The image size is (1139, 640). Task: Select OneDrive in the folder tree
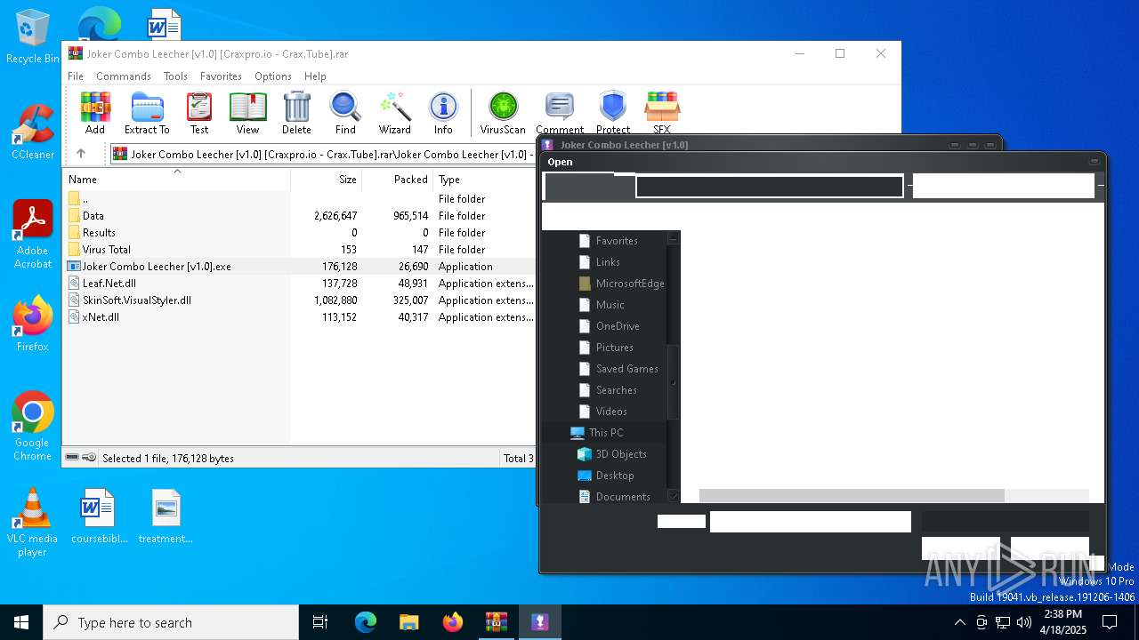[618, 326]
